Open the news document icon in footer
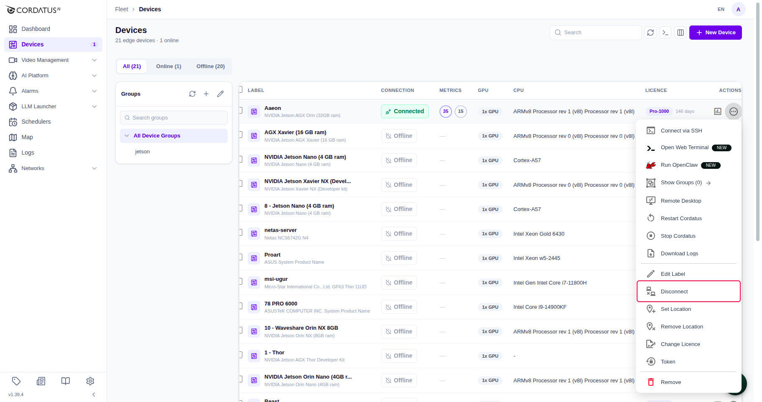The width and height of the screenshot is (762, 402). (41, 381)
